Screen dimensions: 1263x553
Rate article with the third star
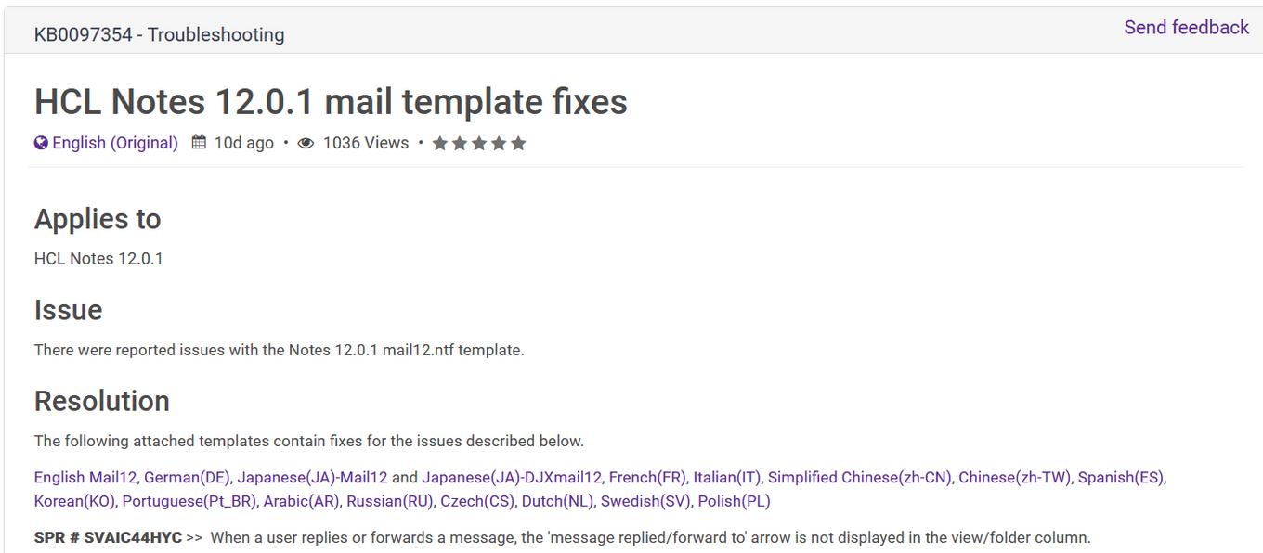[478, 143]
